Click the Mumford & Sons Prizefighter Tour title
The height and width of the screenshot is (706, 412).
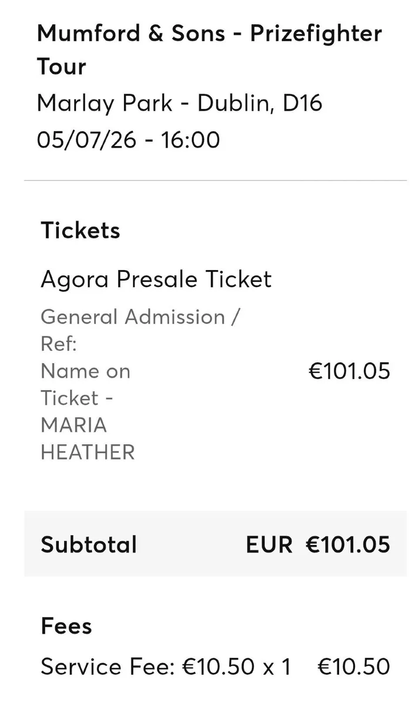pyautogui.click(x=209, y=50)
